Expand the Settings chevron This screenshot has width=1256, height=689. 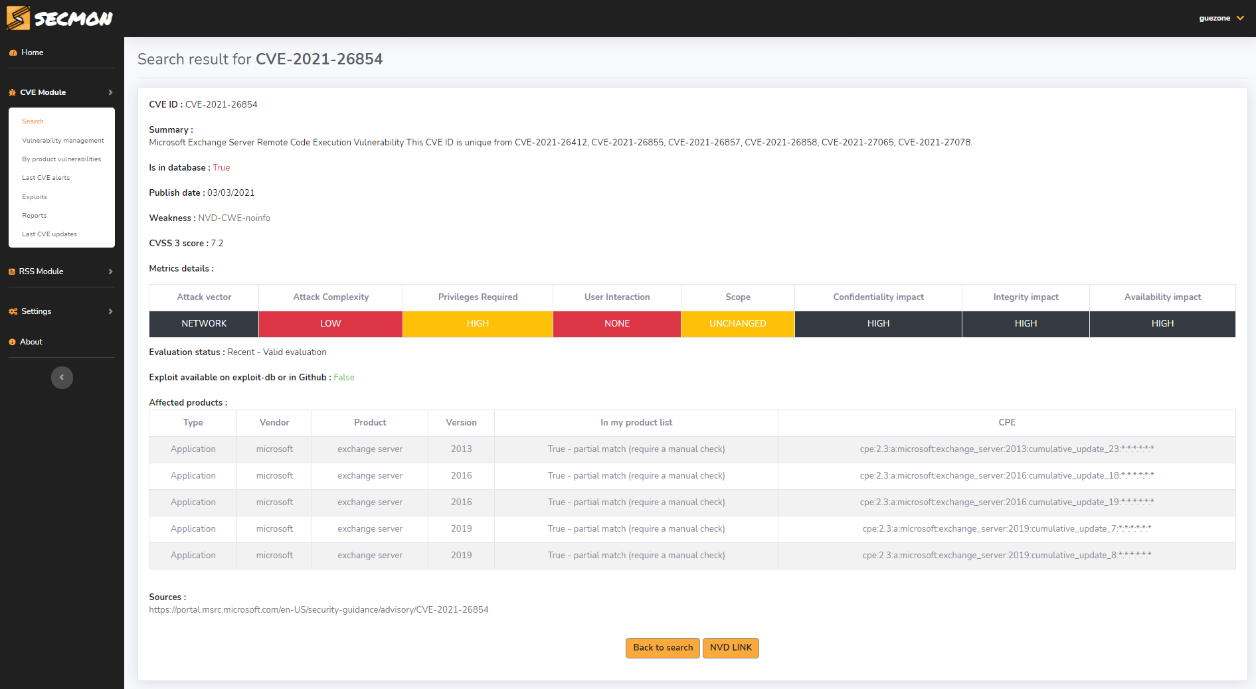pos(110,311)
